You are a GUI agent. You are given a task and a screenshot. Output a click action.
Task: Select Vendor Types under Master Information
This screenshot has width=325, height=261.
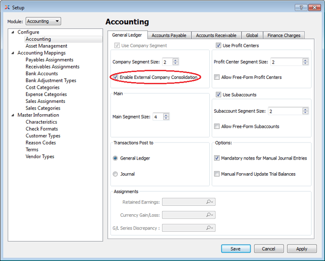[x=40, y=156]
